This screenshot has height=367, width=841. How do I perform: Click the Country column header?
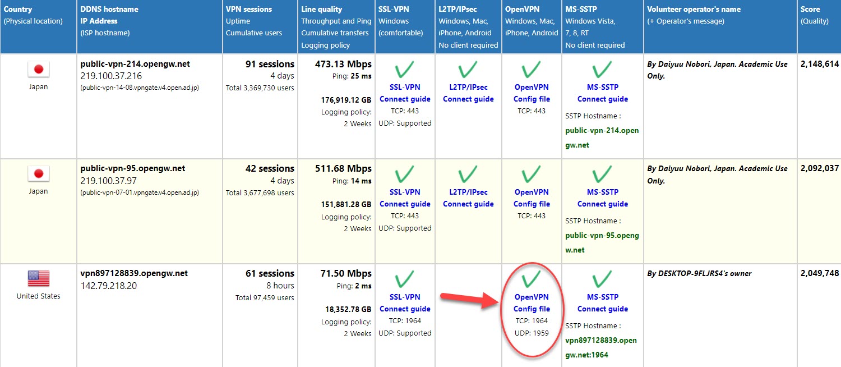38,27
